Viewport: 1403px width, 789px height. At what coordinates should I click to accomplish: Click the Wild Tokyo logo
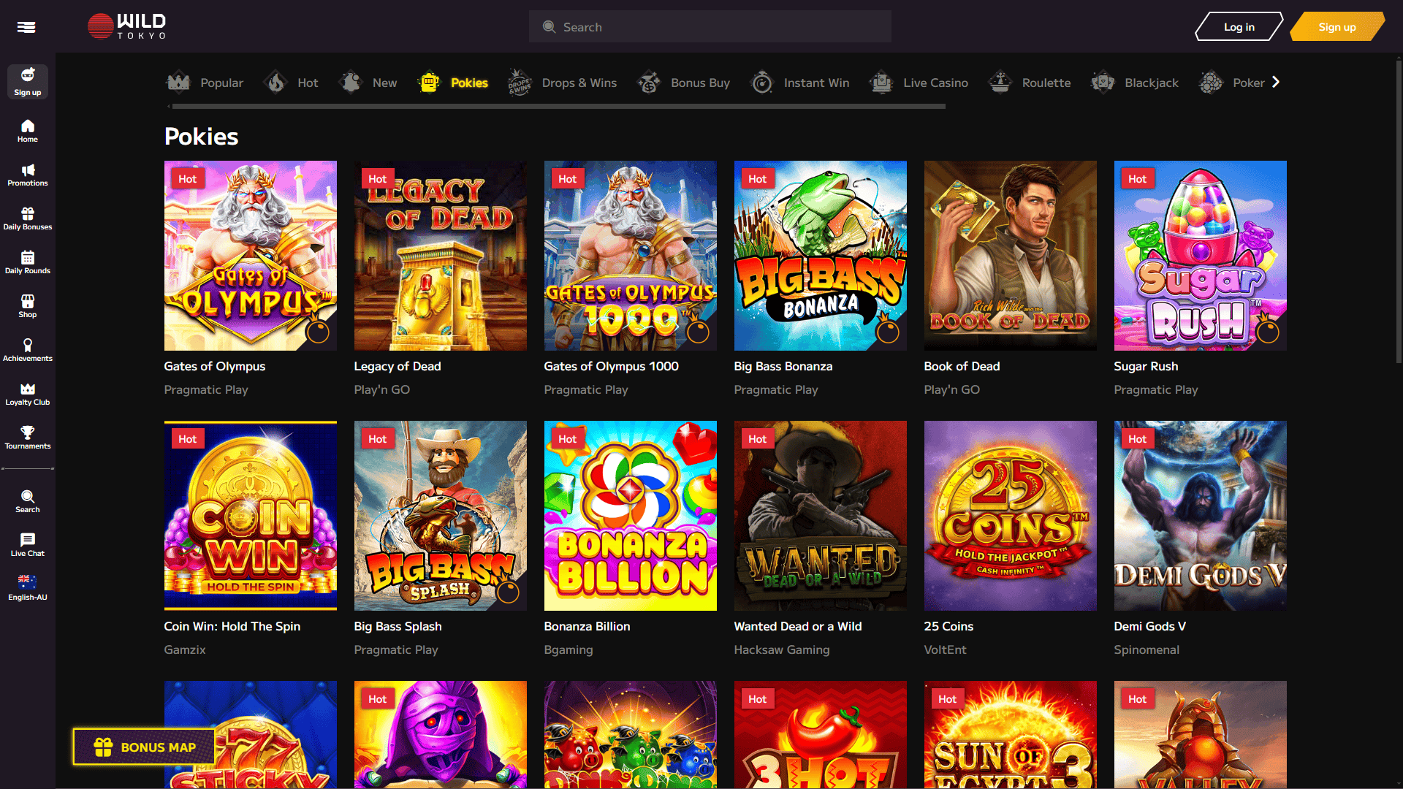(x=127, y=26)
